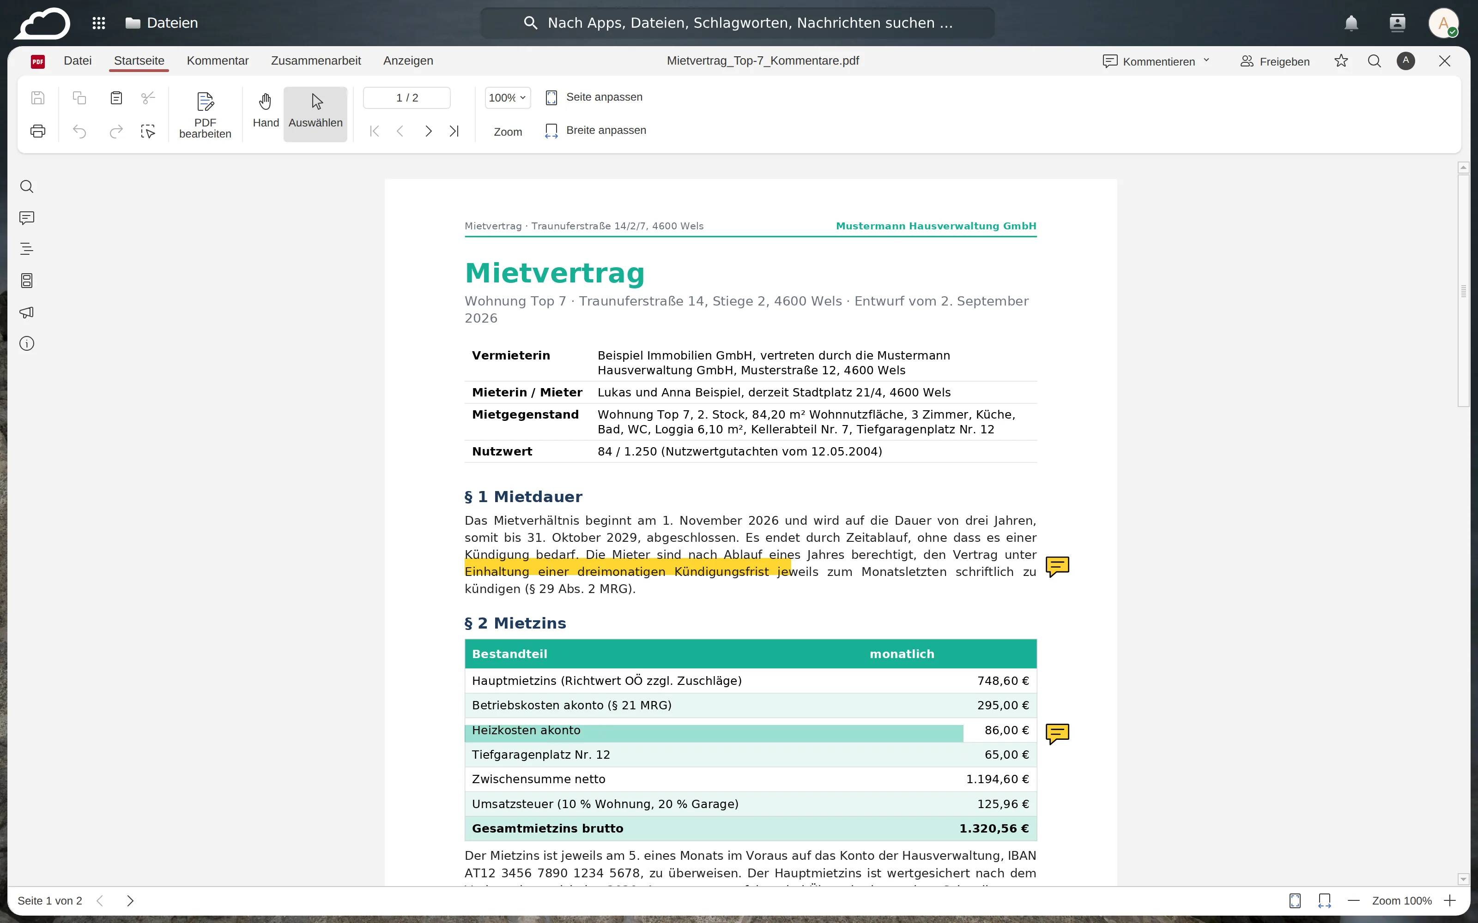
Task: Click Seite anpassen
Action: click(594, 97)
